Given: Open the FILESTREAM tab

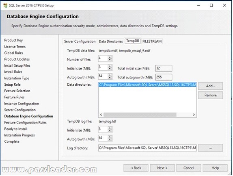Looking at the screenshot, I should [x=152, y=41].
